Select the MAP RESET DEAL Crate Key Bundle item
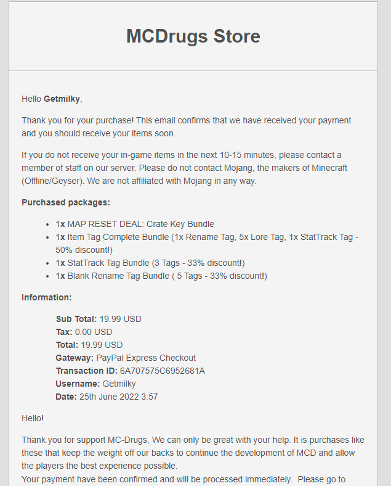Image resolution: width=391 pixels, height=486 pixels. coord(140,224)
